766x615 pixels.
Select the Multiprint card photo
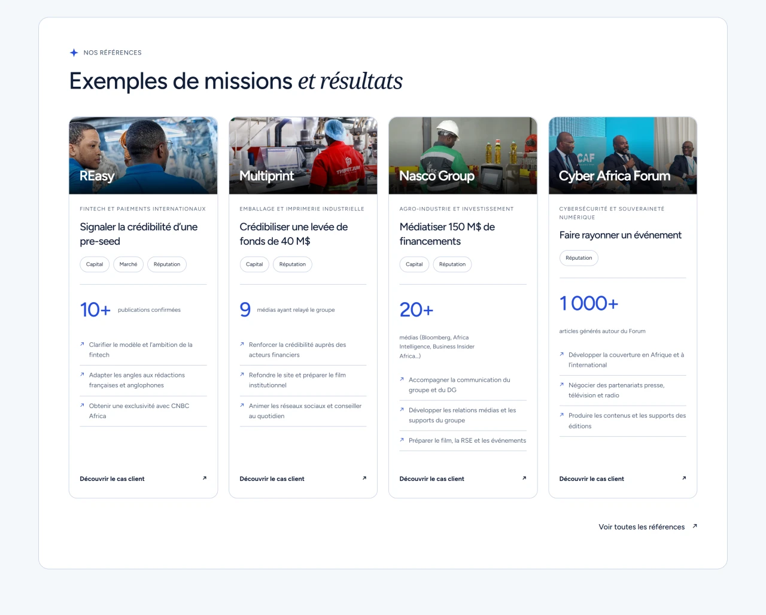tap(303, 156)
